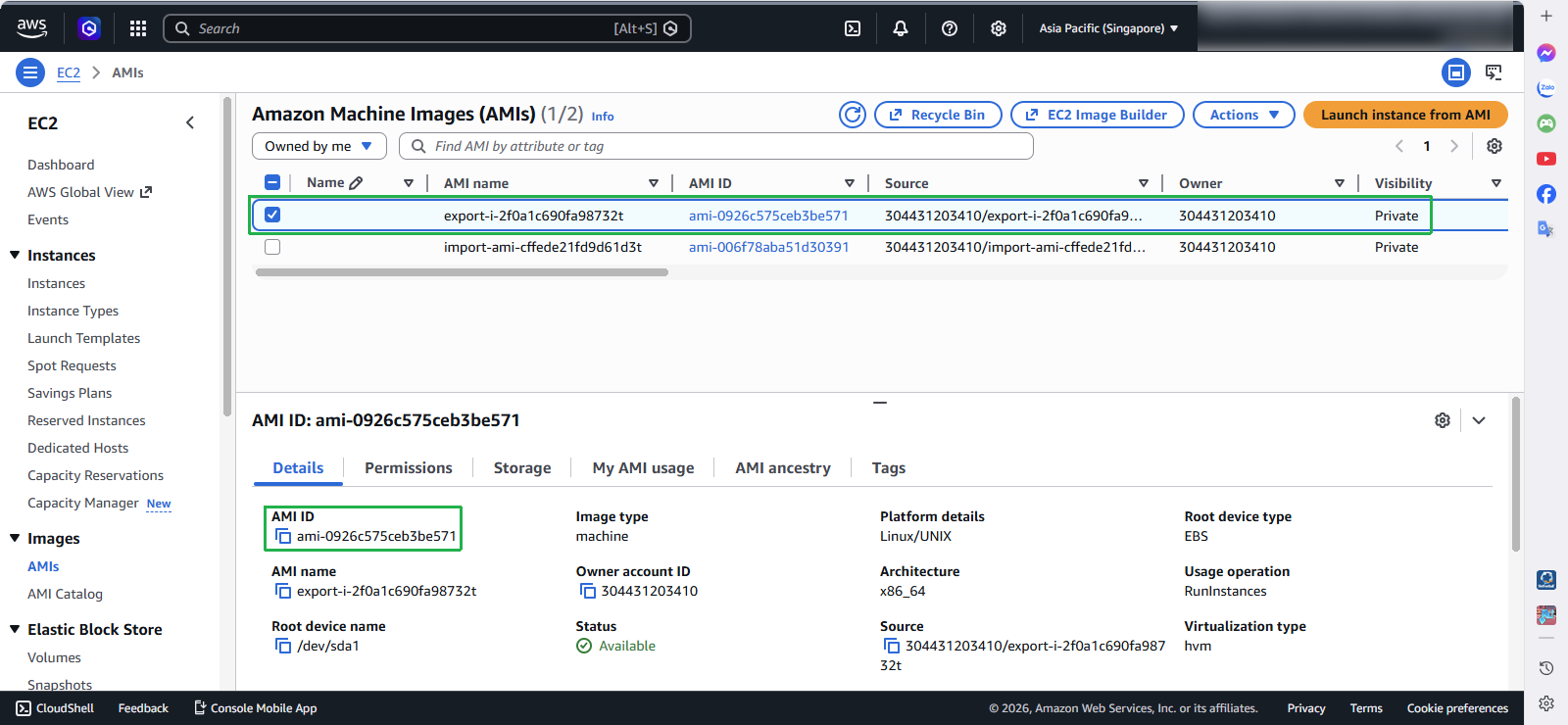Go to EC2 breadcrumb link
1568x725 pixels.
69,72
